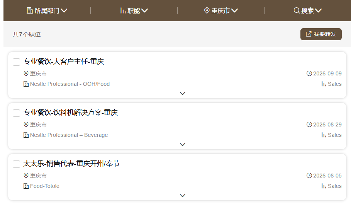
Task: Click location pin icon in 太太乐 card
Action: pos(26,176)
